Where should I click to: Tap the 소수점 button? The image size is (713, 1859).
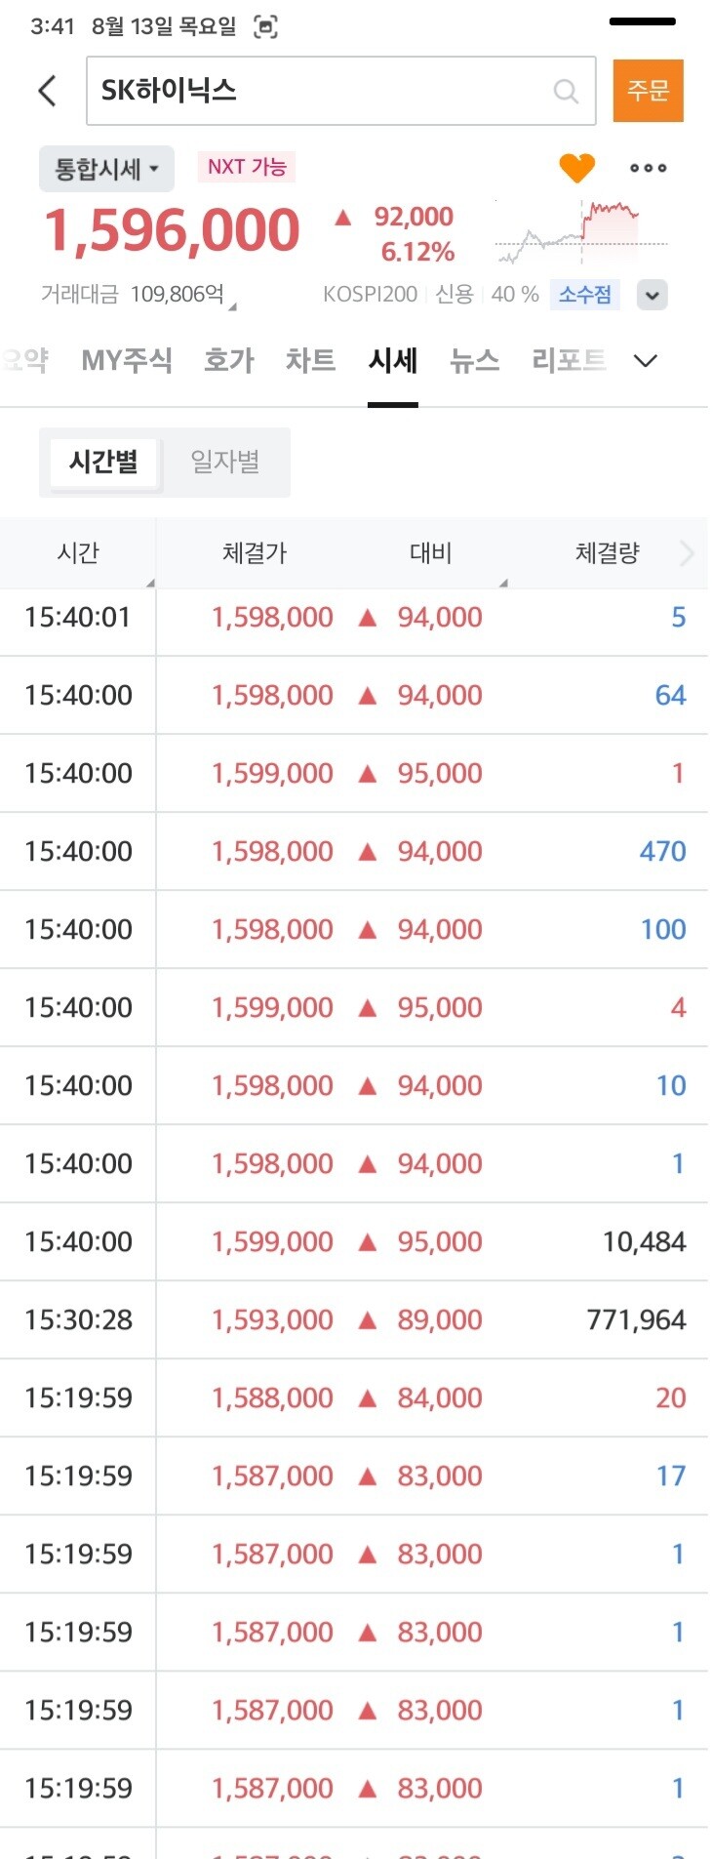click(585, 294)
